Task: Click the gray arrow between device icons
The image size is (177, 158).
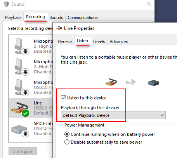Action: (131, 82)
